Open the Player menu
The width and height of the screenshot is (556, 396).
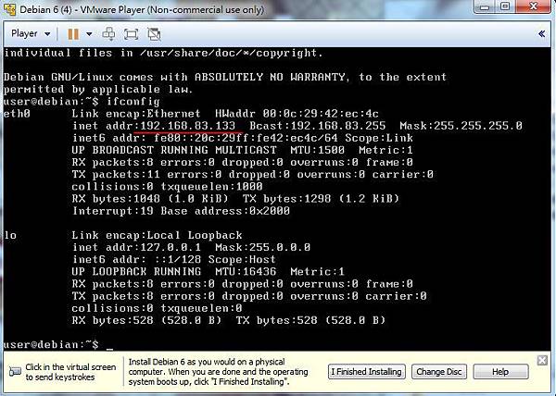point(31,34)
